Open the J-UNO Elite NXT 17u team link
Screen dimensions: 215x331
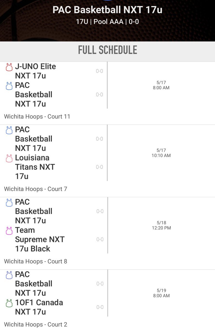coord(35,71)
